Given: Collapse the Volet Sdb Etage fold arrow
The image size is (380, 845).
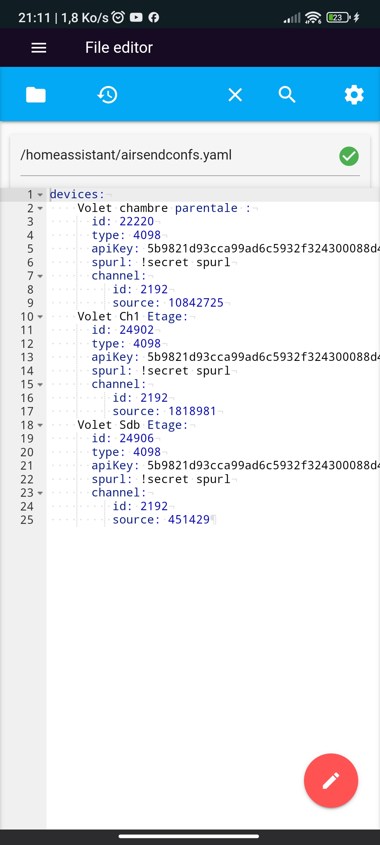Looking at the screenshot, I should tap(40, 425).
